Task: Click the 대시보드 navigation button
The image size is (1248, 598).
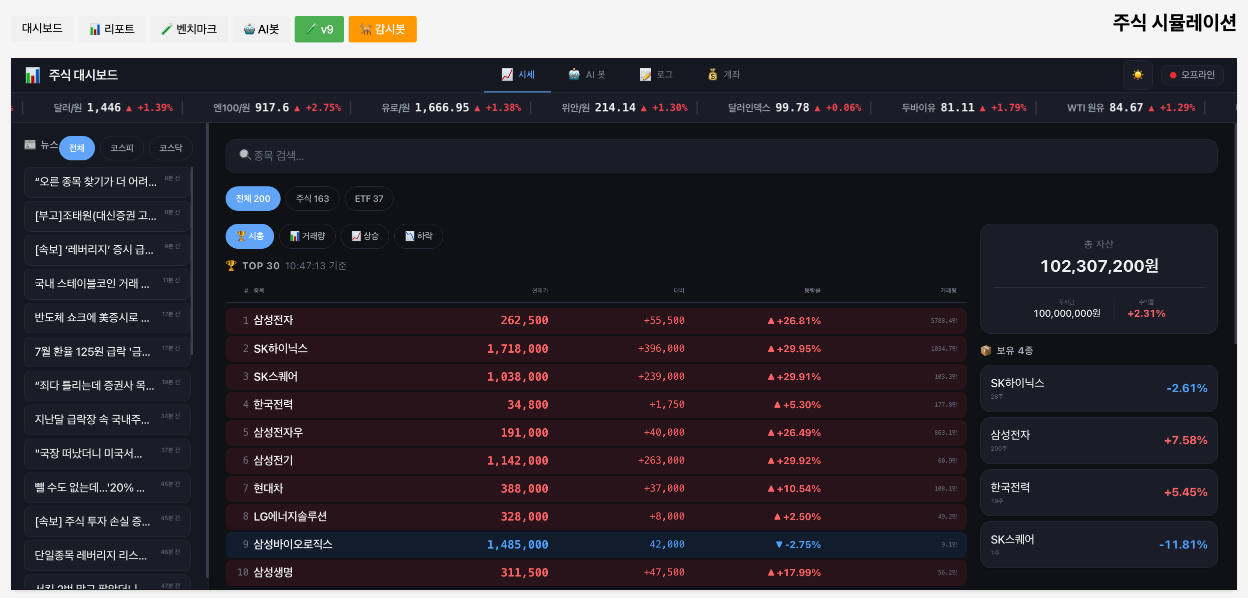Action: (42, 28)
